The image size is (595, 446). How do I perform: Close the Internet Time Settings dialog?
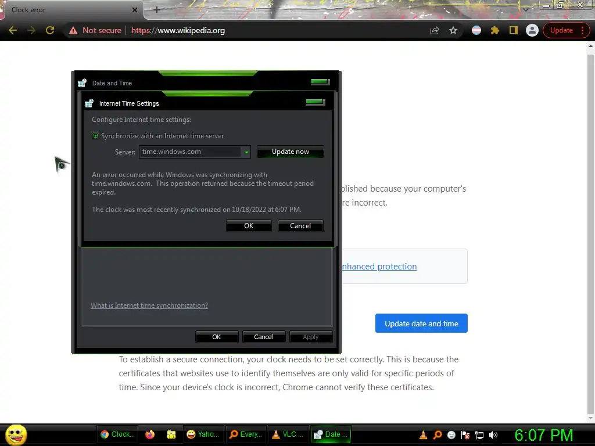pos(316,102)
